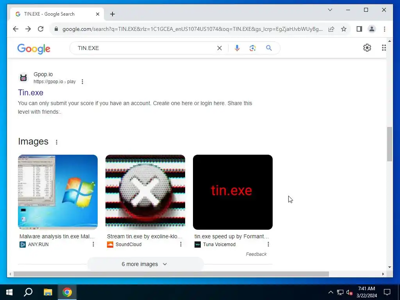The width and height of the screenshot is (400, 300).
Task: Open the red tin.exe text thumbnail
Action: click(233, 192)
